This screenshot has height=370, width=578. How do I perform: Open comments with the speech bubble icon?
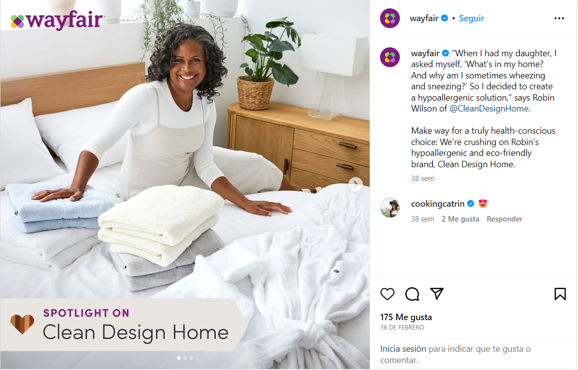pos(412,294)
